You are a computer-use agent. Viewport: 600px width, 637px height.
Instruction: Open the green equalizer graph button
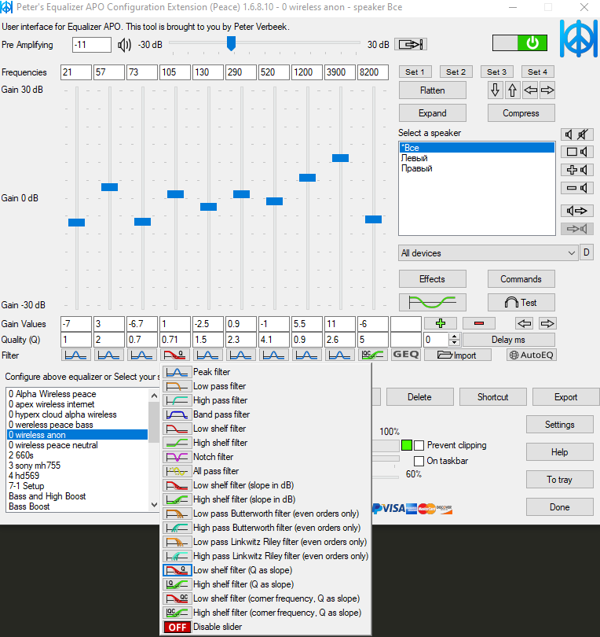(433, 302)
